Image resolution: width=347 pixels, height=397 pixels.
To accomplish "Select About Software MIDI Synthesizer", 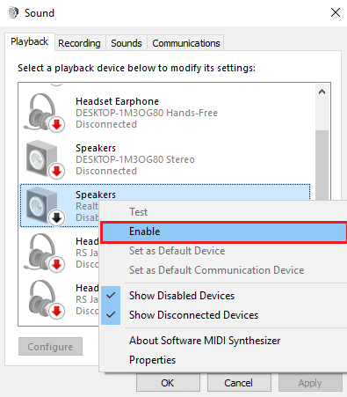I will click(205, 341).
